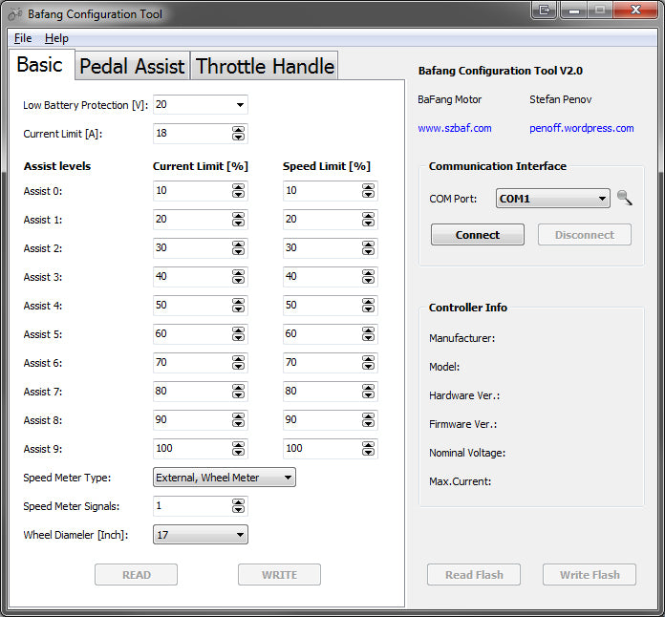Expand the COM Port combo box
Image resolution: width=665 pixels, height=617 pixels.
pos(602,199)
